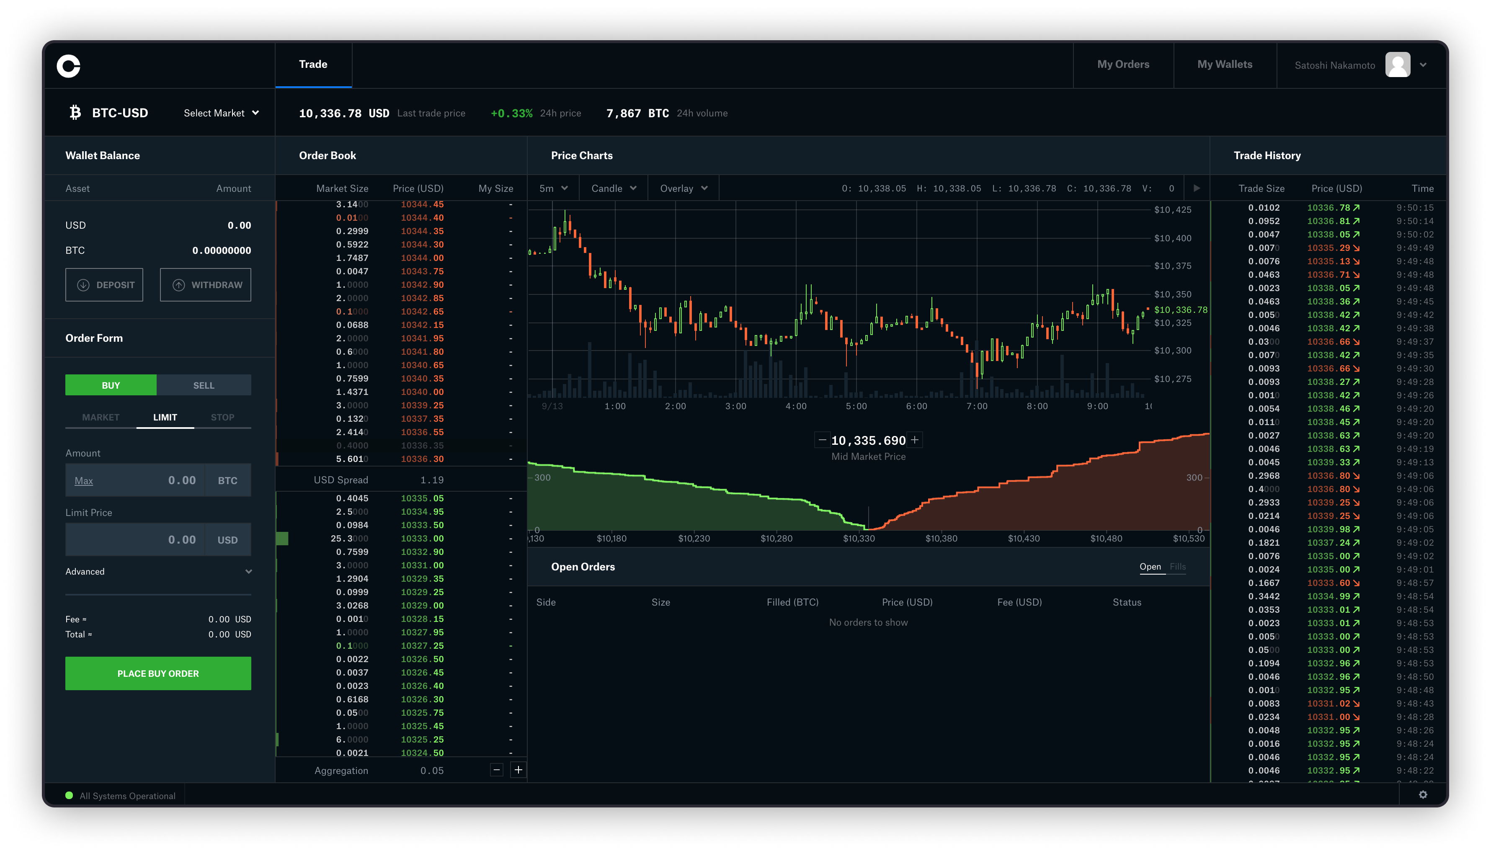This screenshot has height=851, width=1491.
Task: Click the BTC-USD market icon
Action: [76, 113]
